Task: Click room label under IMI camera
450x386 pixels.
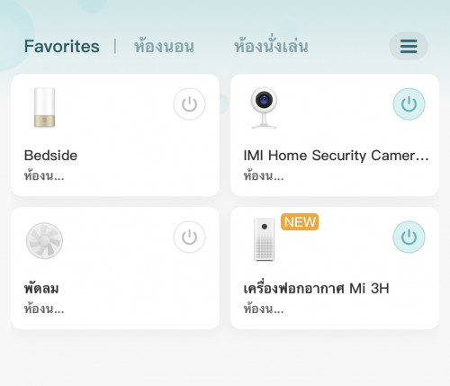Action: coord(264,175)
